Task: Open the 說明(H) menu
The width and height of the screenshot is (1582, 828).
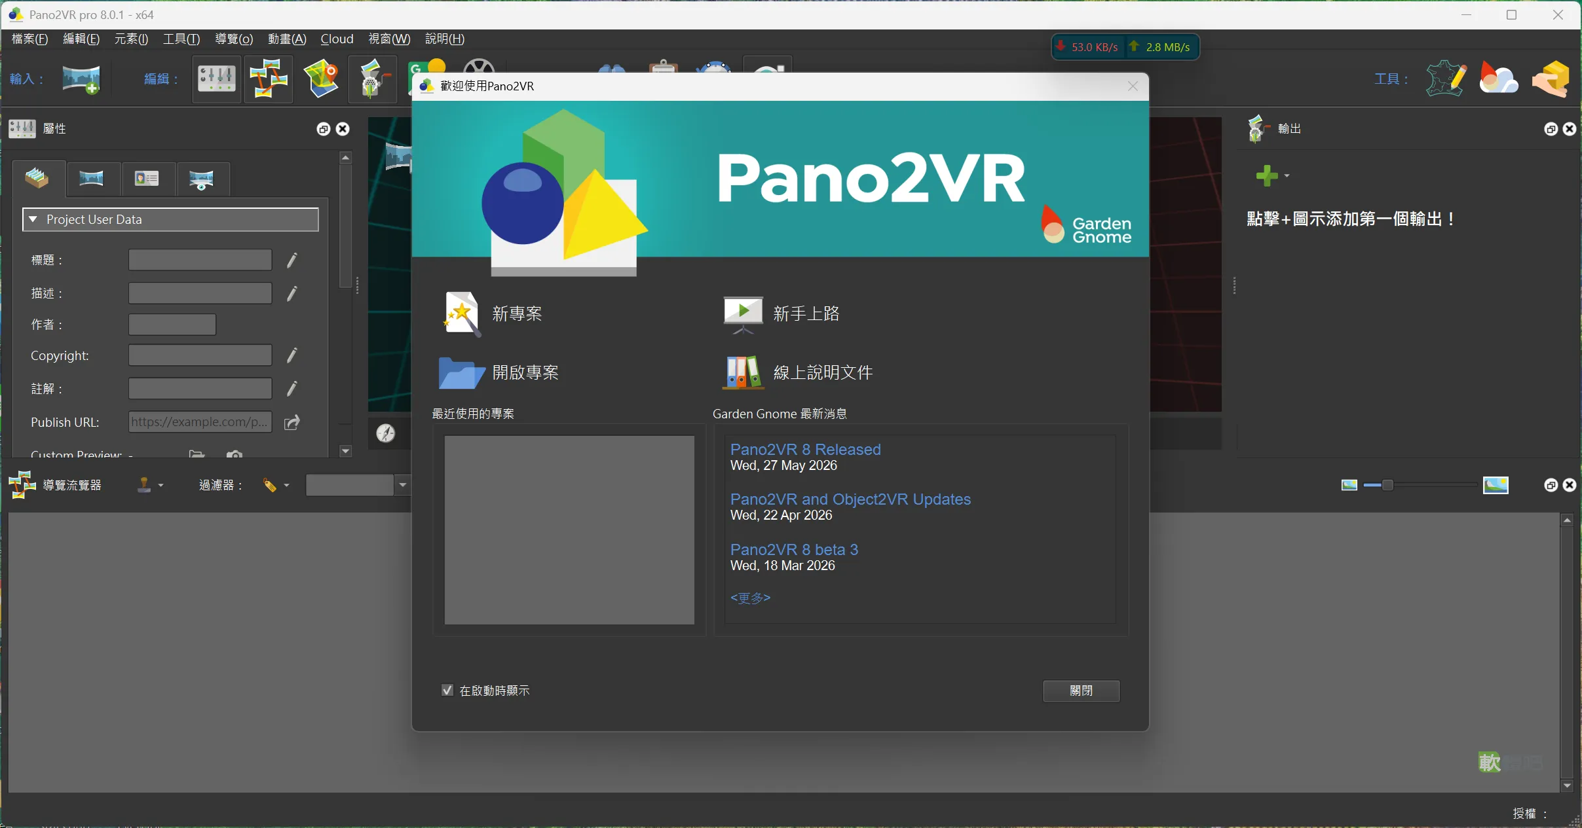Action: [x=445, y=39]
